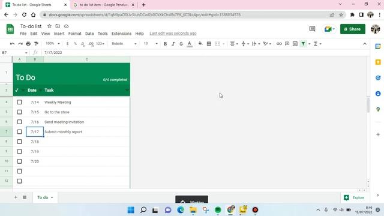The height and width of the screenshot is (216, 384).
Task: Increase decimal places icon
Action: [x=91, y=44]
